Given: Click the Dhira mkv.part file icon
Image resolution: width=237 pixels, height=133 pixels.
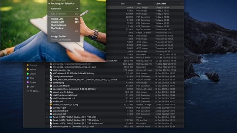Looking at the screenshot, I should coord(51,67).
